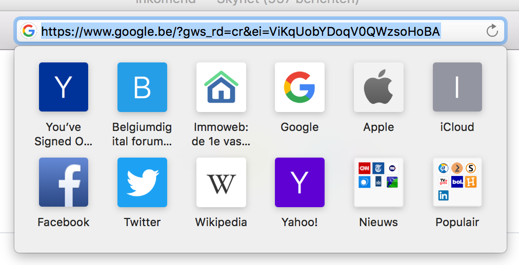The width and height of the screenshot is (519, 265).
Task: Click the Facebook label under its tile
Action: 64,222
